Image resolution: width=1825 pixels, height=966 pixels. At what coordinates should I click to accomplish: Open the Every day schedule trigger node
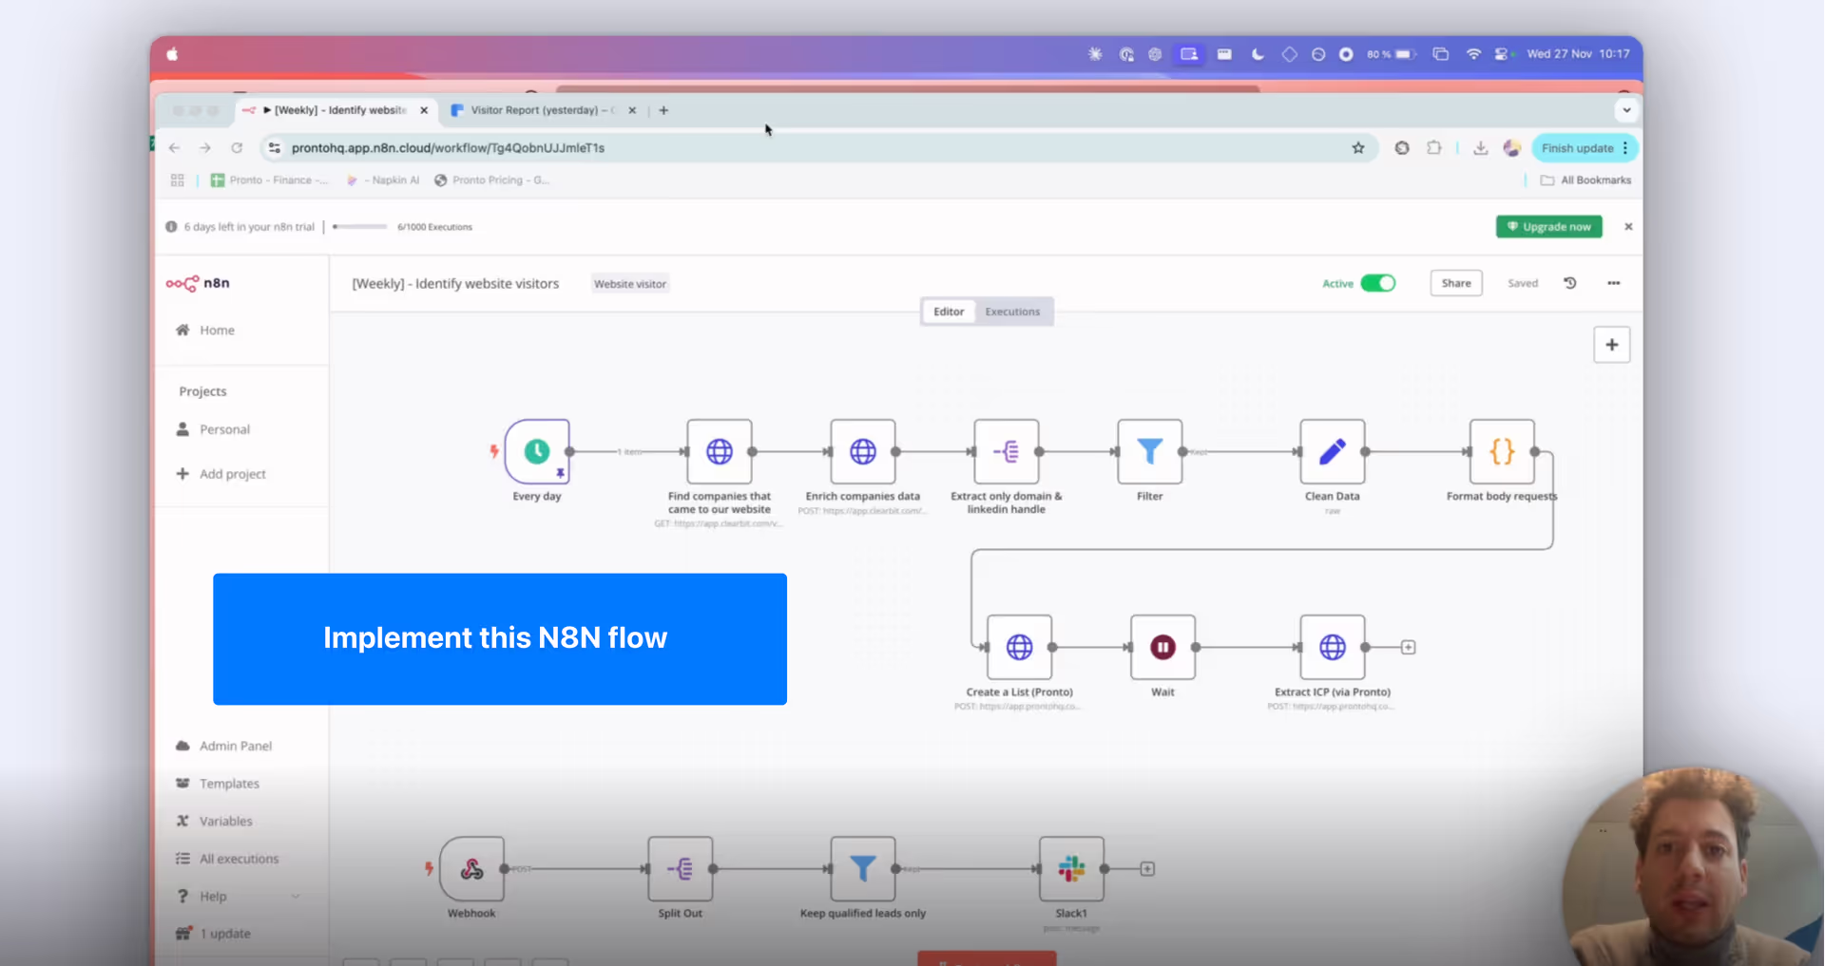tap(537, 451)
